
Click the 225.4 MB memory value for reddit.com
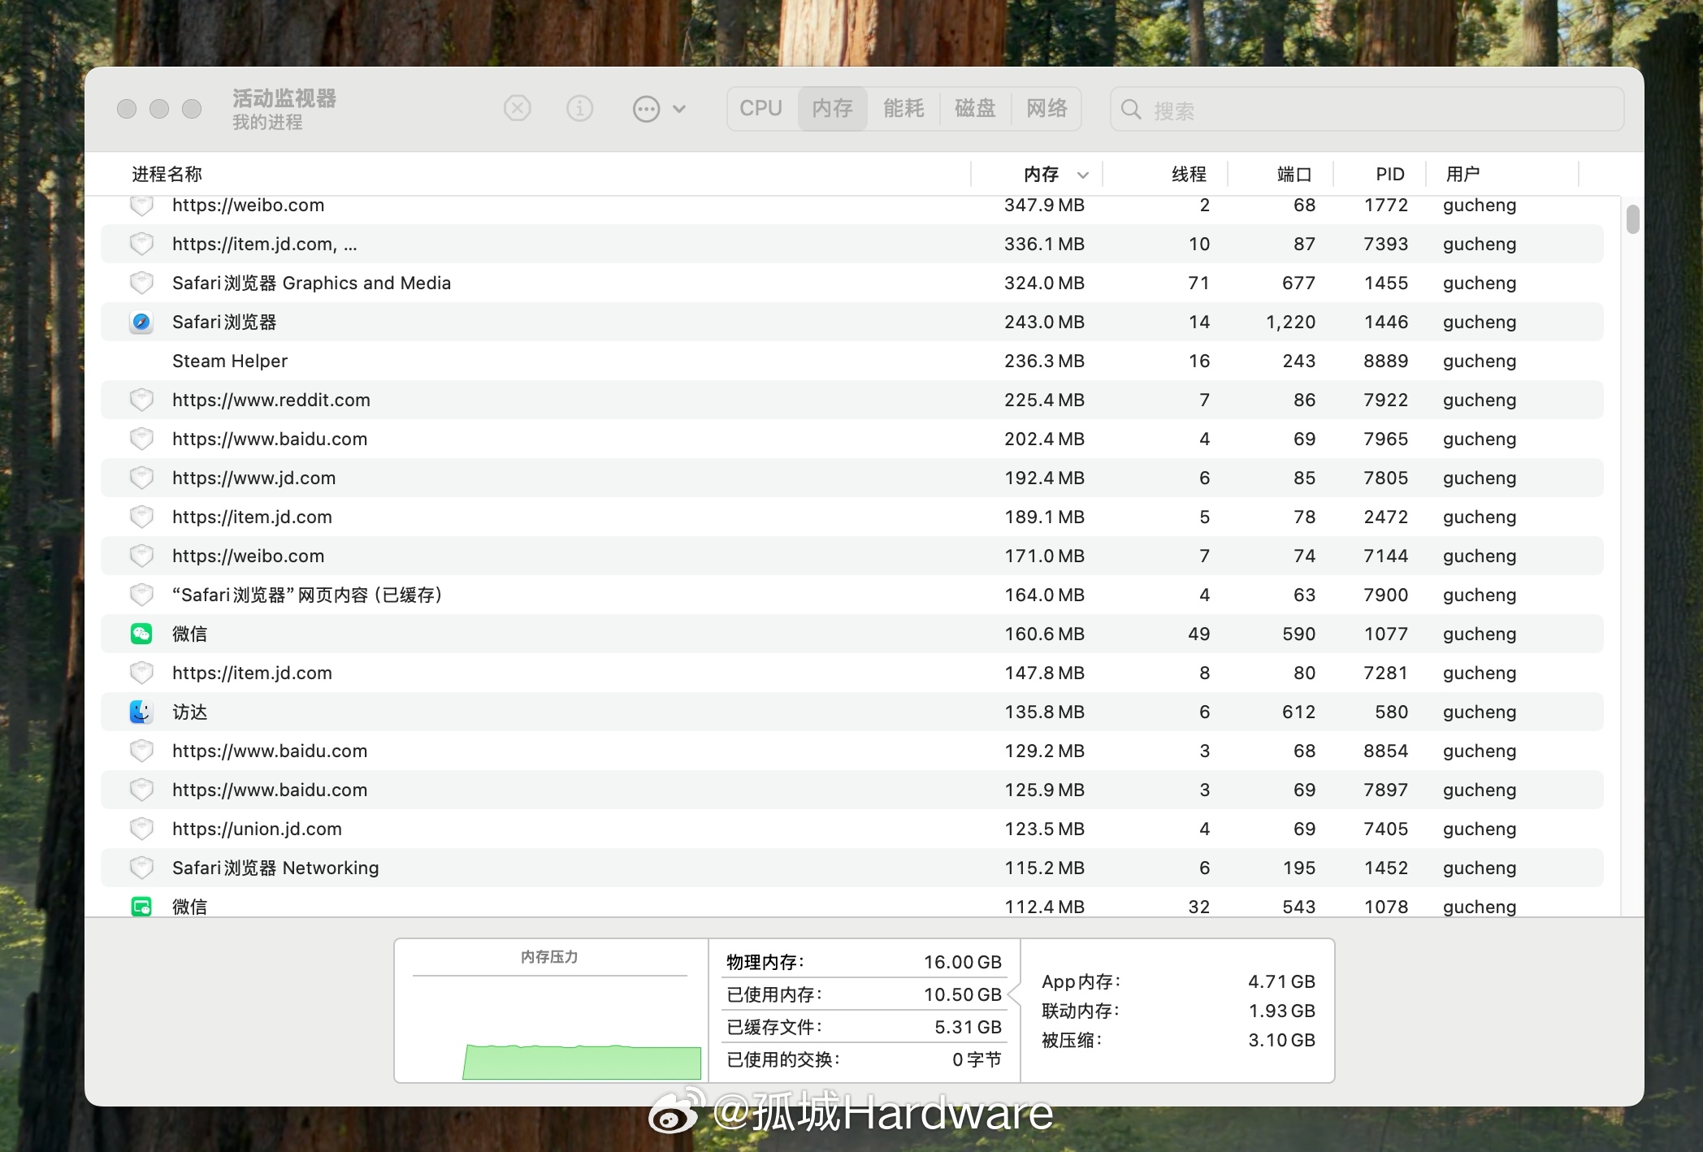click(1044, 400)
